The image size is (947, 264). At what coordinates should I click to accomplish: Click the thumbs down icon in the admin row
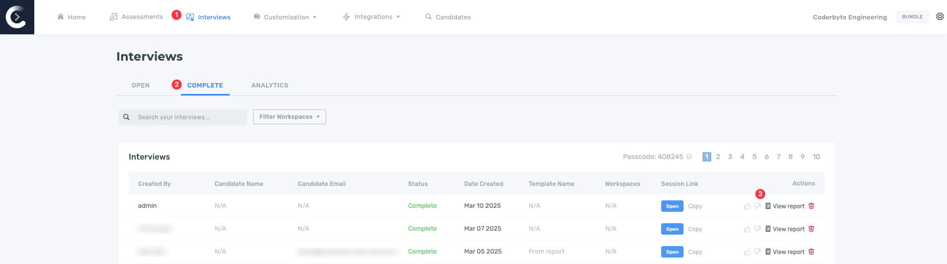(x=758, y=206)
